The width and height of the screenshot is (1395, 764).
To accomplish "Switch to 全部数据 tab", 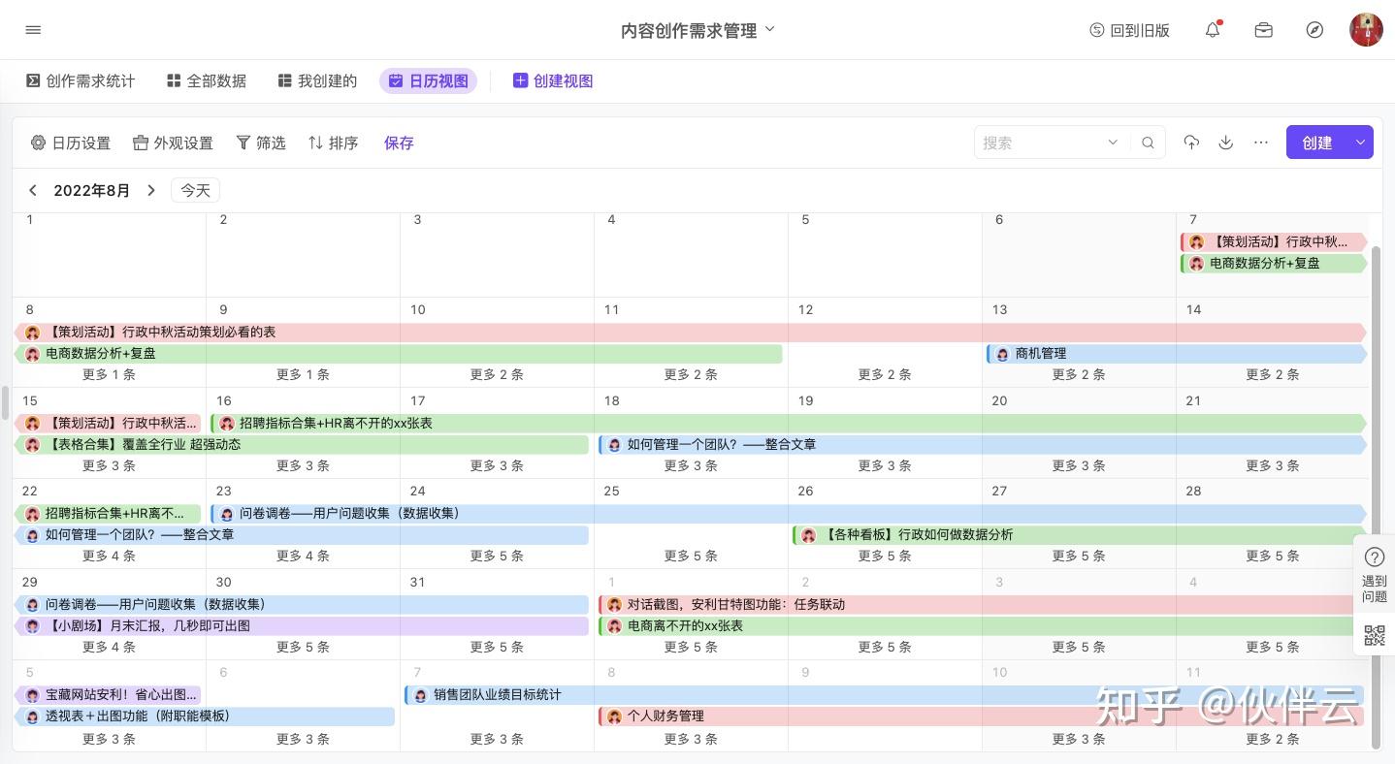I will pyautogui.click(x=207, y=81).
